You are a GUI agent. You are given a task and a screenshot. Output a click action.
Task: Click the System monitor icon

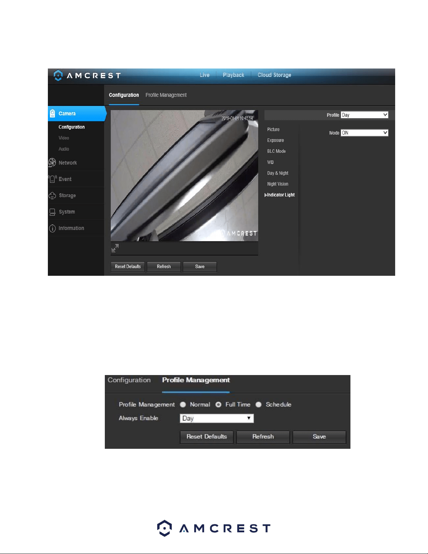[52, 212]
